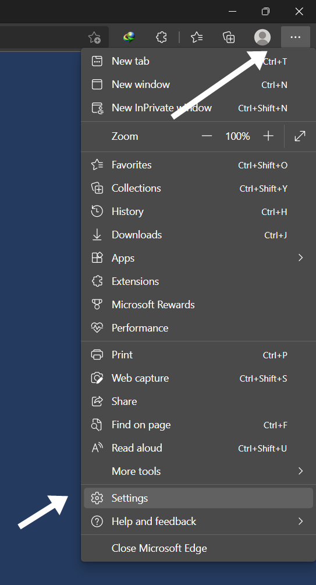Click the InPrivate window icon
Screen dimensions: 316x585
(97, 108)
